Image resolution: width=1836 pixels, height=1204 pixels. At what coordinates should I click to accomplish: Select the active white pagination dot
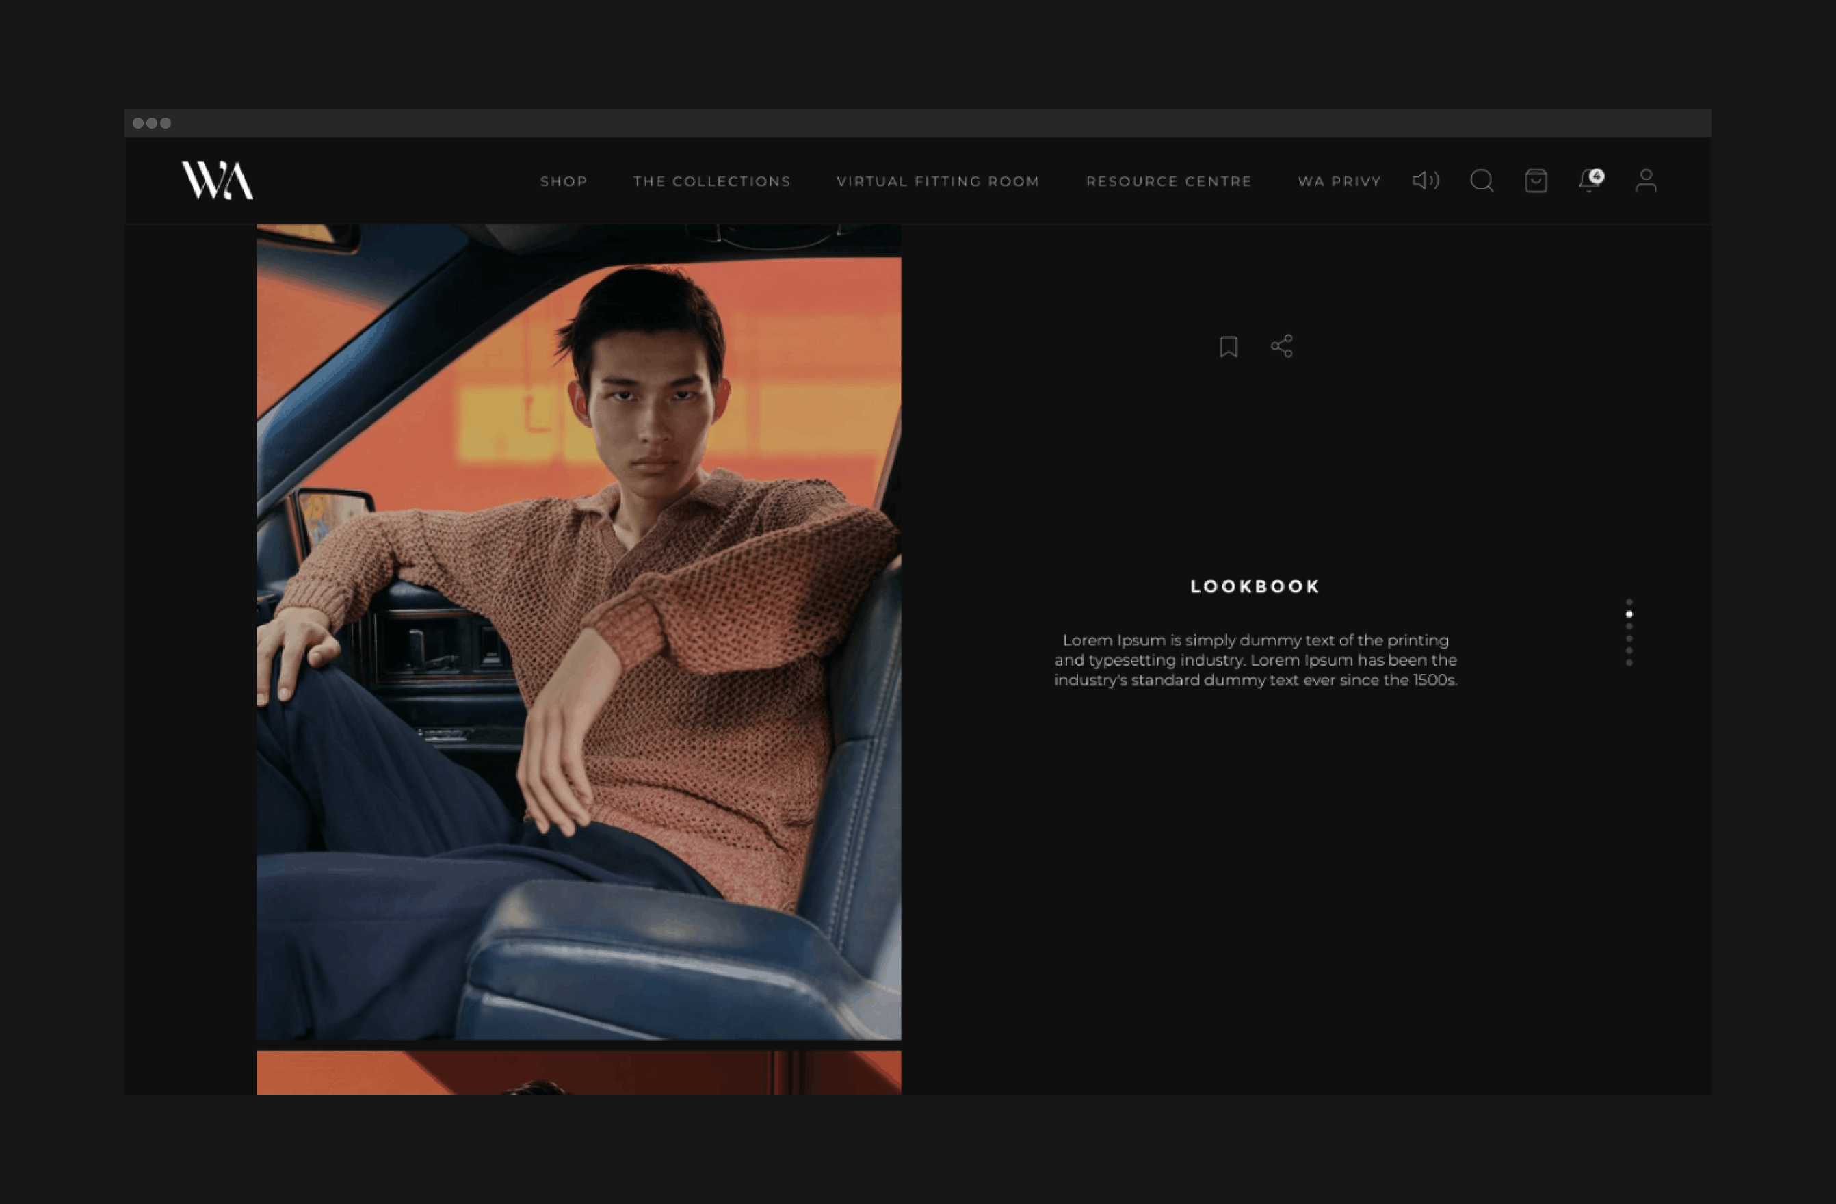coord(1629,615)
